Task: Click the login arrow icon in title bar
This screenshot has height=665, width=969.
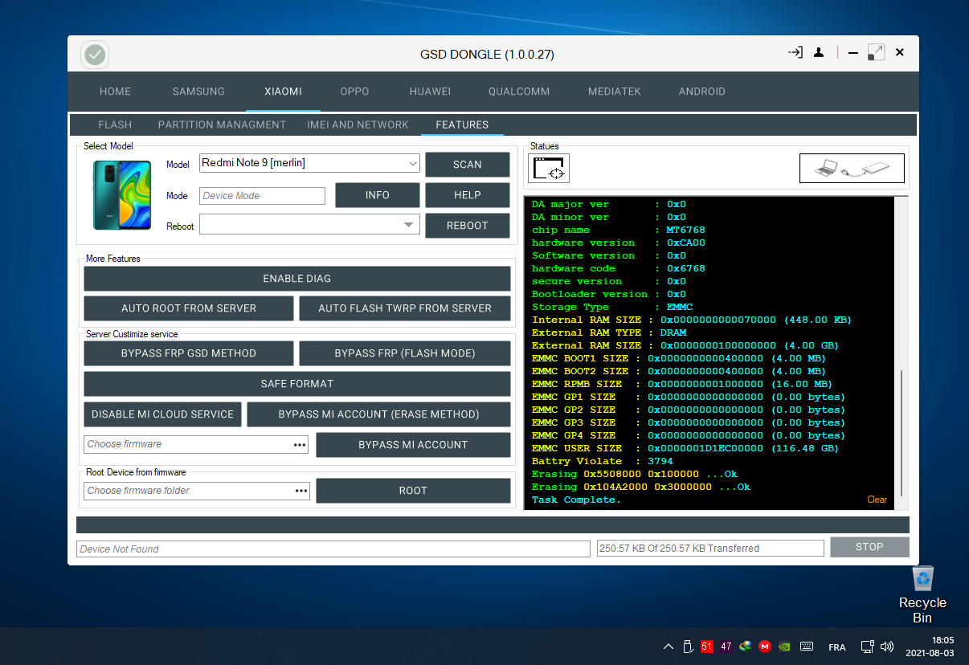Action: click(795, 53)
